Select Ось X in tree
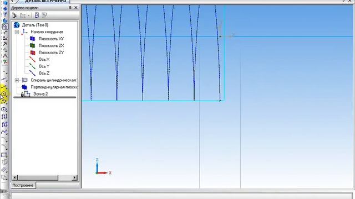355x199 pixels. pyautogui.click(x=44, y=59)
